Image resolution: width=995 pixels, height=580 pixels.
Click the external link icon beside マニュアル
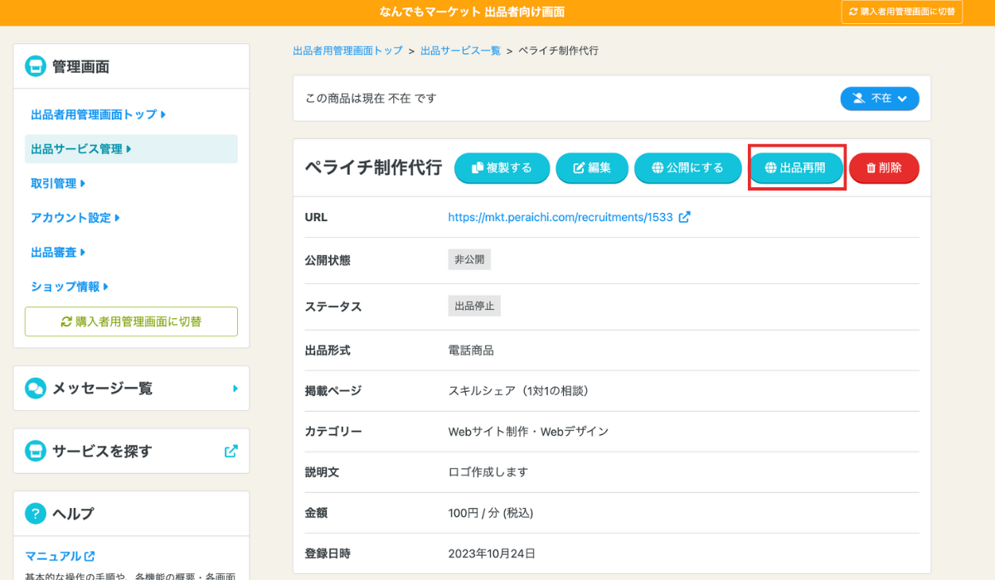pos(90,556)
